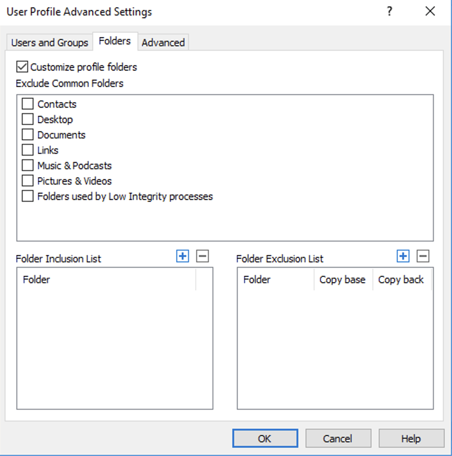This screenshot has height=456, width=452.
Task: Open Help with the Help button
Action: click(x=411, y=438)
